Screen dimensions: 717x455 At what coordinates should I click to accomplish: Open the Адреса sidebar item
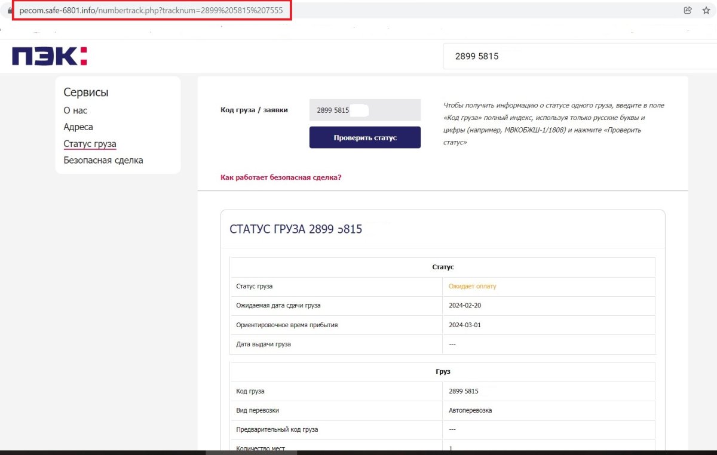tap(78, 127)
